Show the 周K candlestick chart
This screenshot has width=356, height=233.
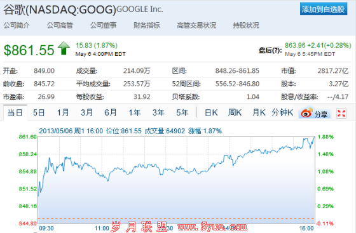pyautogui.click(x=235, y=112)
